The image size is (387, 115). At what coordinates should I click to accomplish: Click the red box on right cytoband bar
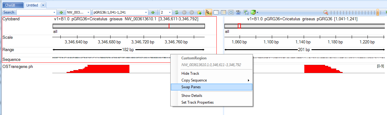(239, 26)
